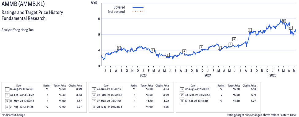Click chart marker 8 above the price line
The width and height of the screenshot is (299, 117).
tap(234, 39)
